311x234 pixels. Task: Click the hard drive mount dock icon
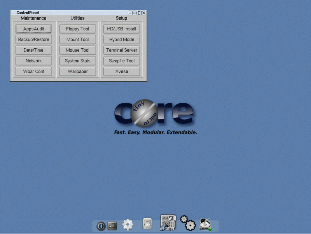205,224
